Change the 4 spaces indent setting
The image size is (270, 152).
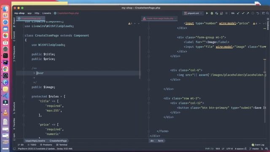pyautogui.click(x=239, y=149)
